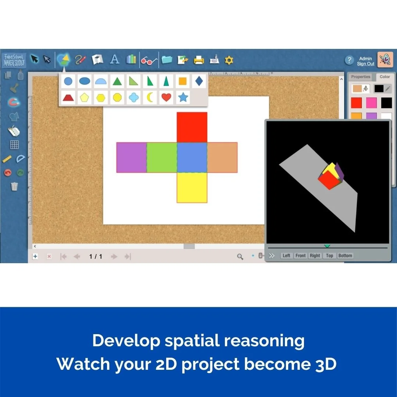Toggle the grid display icon
The width and height of the screenshot is (397, 397).
(x=14, y=145)
